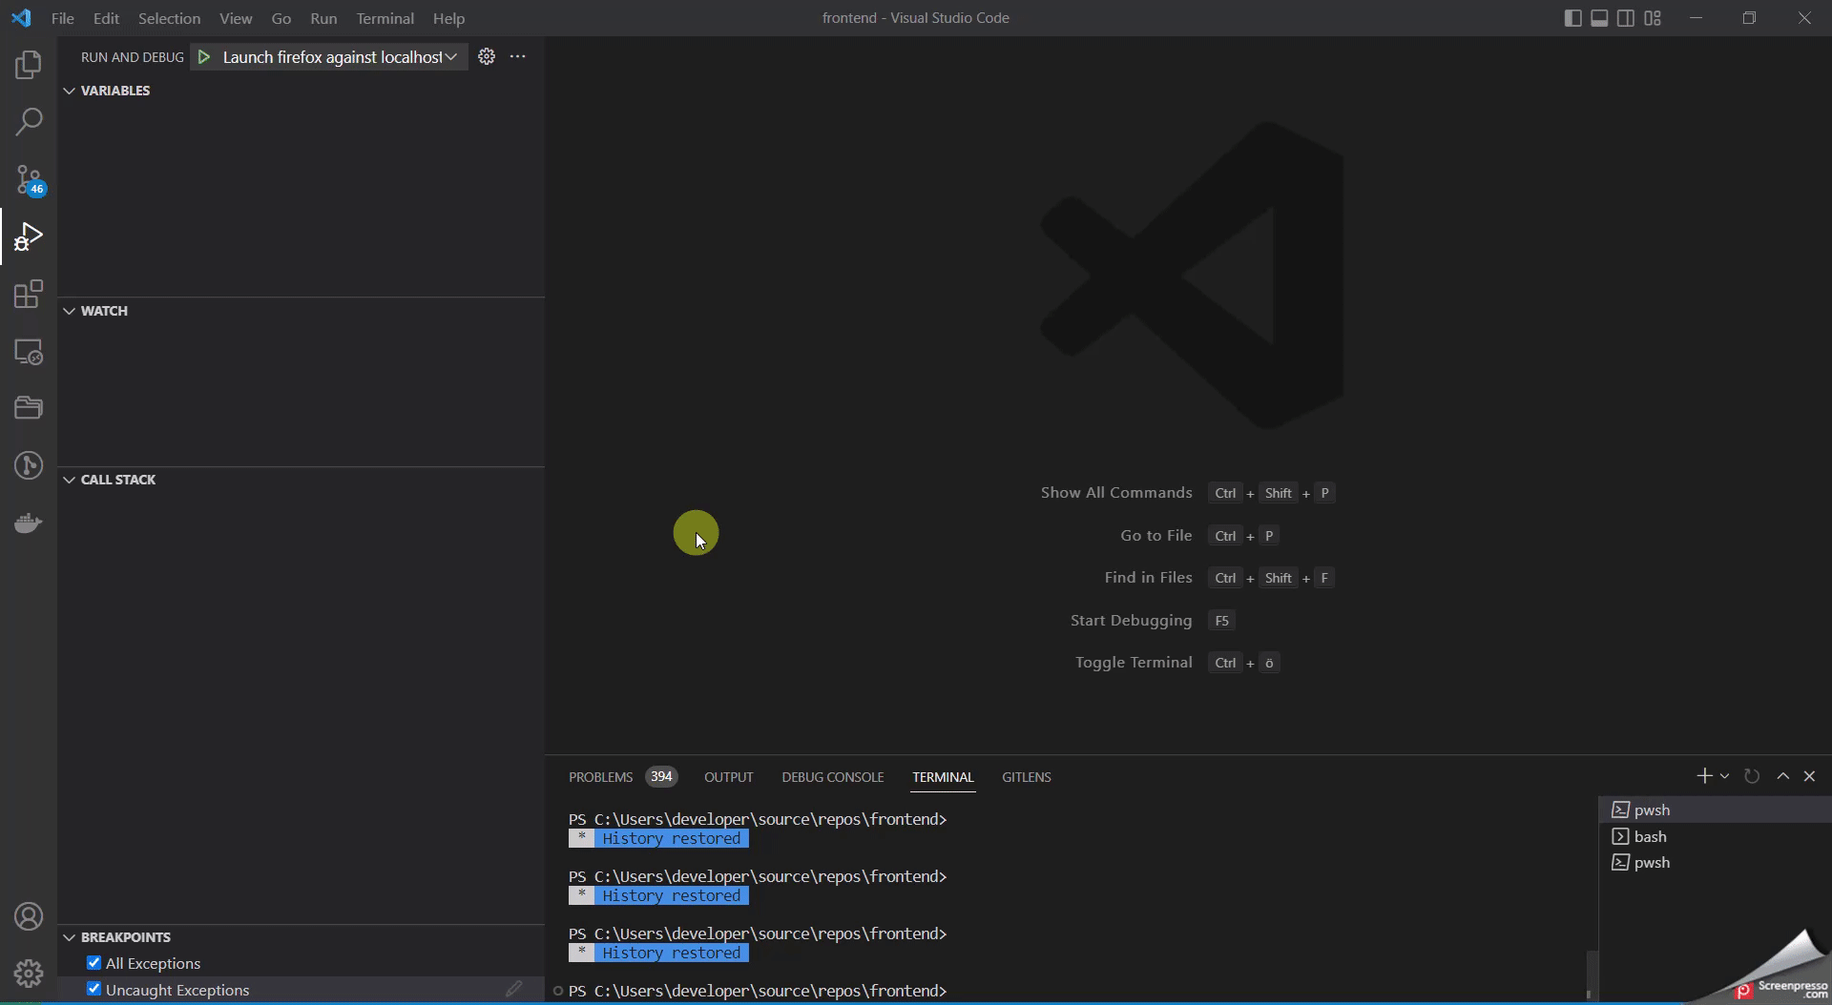Open the Project Manager folder icon
Screen dimensions: 1832x1005
click(29, 408)
